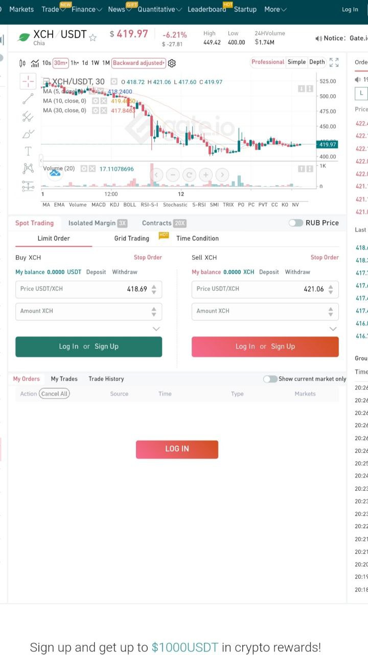368x655 pixels.
Task: Open candlestick chart type icon
Action: point(22,63)
